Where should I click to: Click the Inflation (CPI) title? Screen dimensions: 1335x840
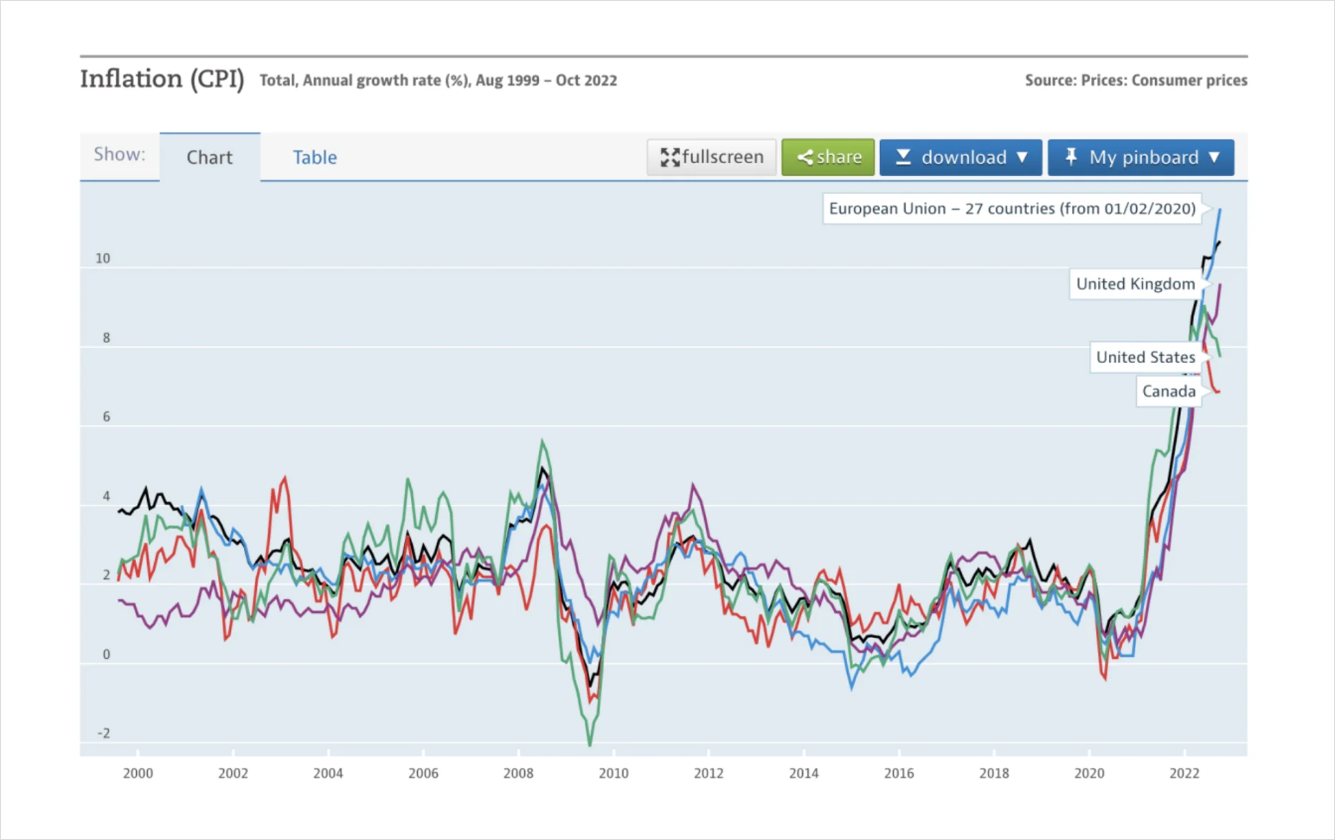162,79
